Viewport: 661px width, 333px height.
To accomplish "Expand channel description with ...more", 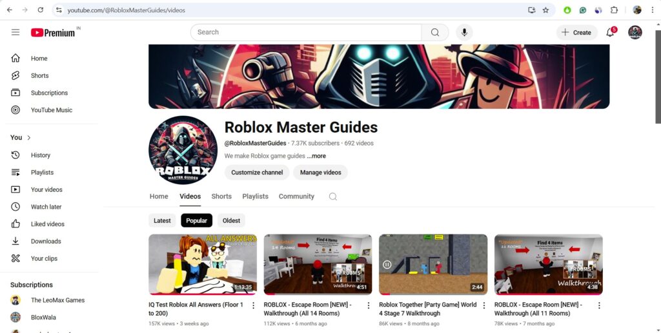I will [316, 156].
